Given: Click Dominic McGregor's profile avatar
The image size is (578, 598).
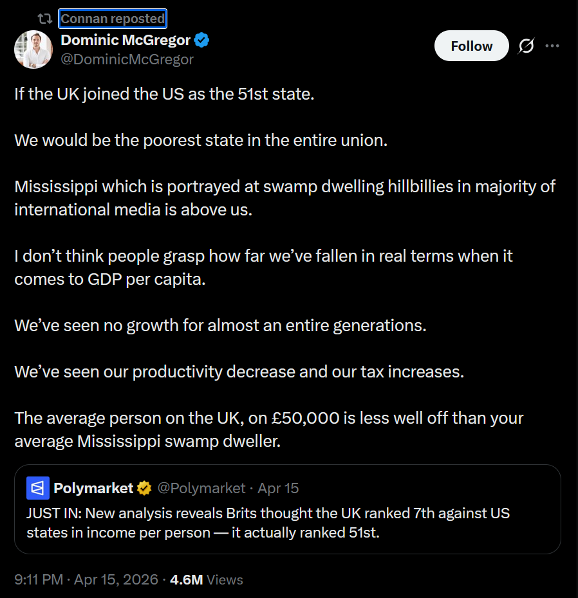Looking at the screenshot, I should [x=33, y=50].
